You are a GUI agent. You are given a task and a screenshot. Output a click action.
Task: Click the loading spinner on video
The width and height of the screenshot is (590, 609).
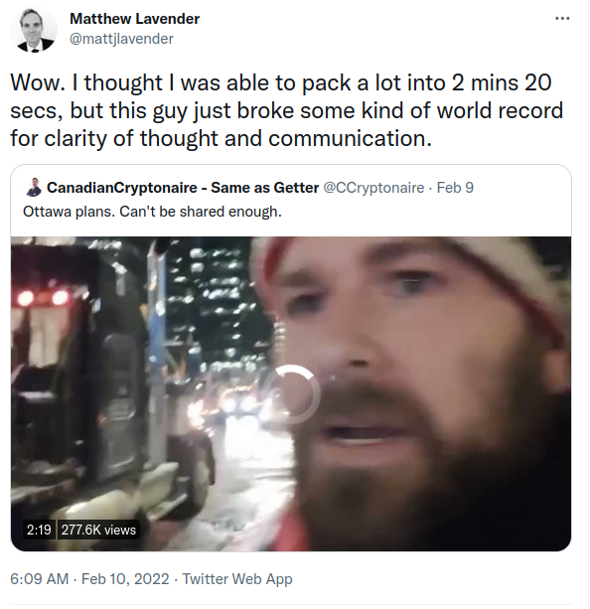pos(291,394)
